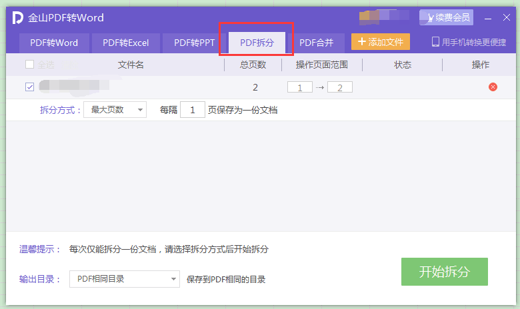Click the 金山PDF logo icon
Screen dimensions: 520x309
[17, 17]
